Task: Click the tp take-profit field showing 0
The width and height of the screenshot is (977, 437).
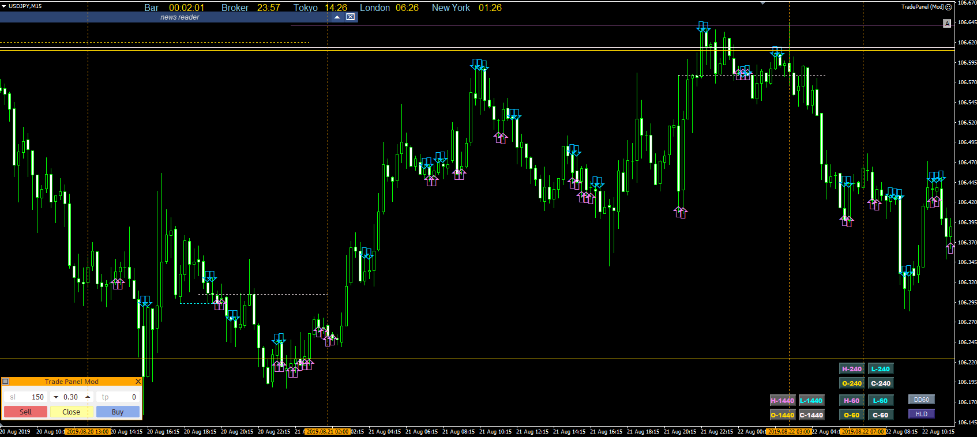Action: point(118,397)
